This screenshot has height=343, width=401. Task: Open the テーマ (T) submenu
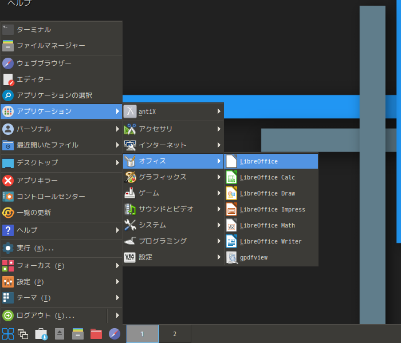(61, 298)
